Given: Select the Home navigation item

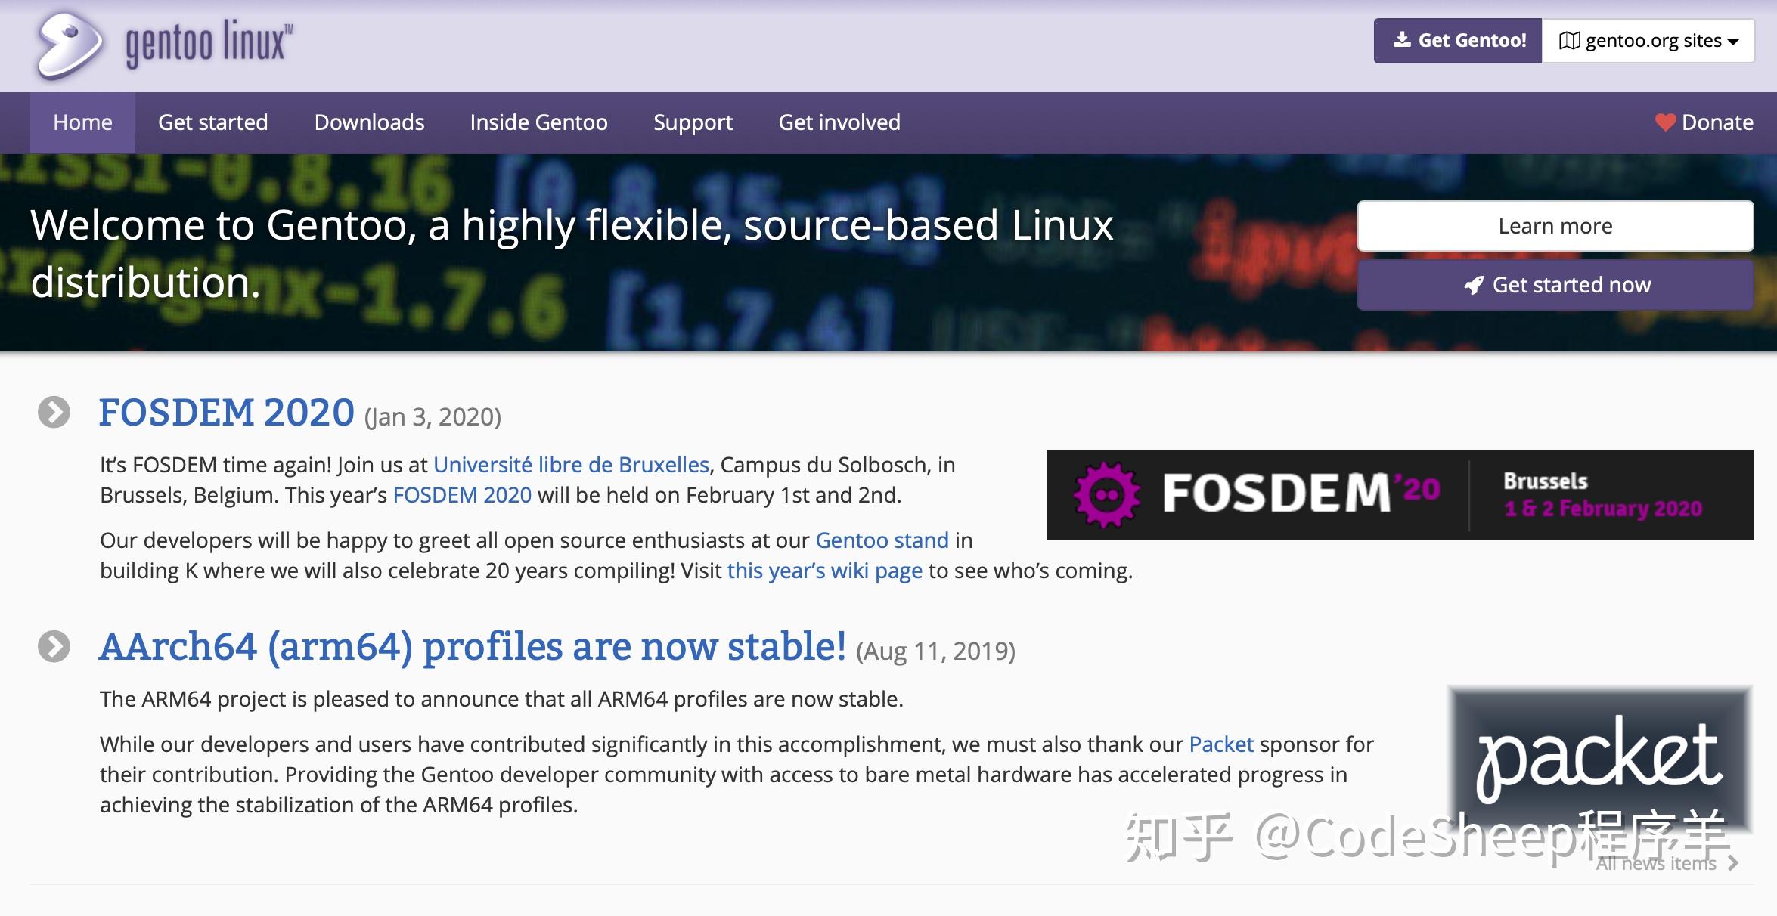Looking at the screenshot, I should pyautogui.click(x=82, y=122).
